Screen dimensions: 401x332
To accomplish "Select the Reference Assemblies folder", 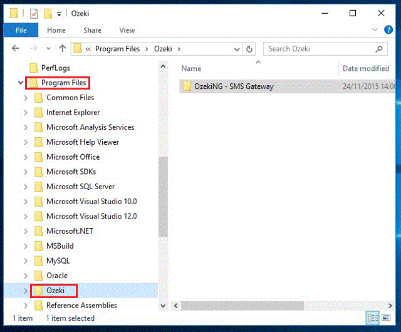I will click(x=81, y=305).
